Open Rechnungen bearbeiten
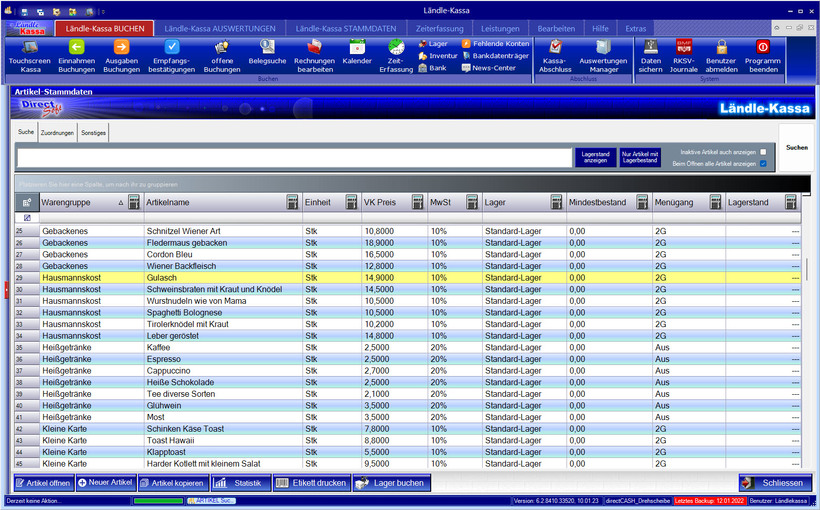Viewport: 820px width, 510px height. coord(315,56)
